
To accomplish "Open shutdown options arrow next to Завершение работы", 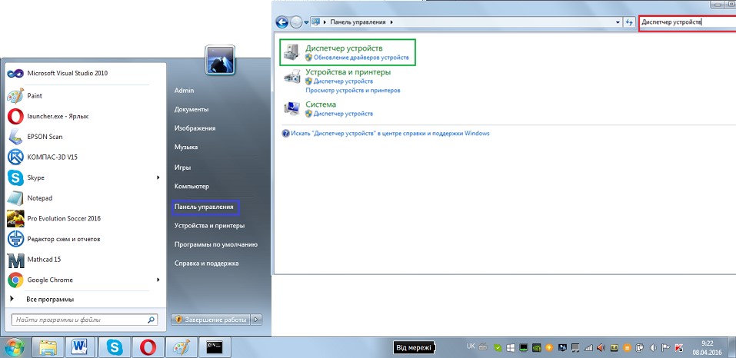I will (256, 320).
